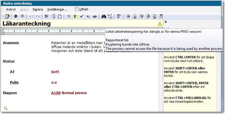Click the magnifier icon at bottom left
Viewport: 225px width, 114px height.
point(6,108)
